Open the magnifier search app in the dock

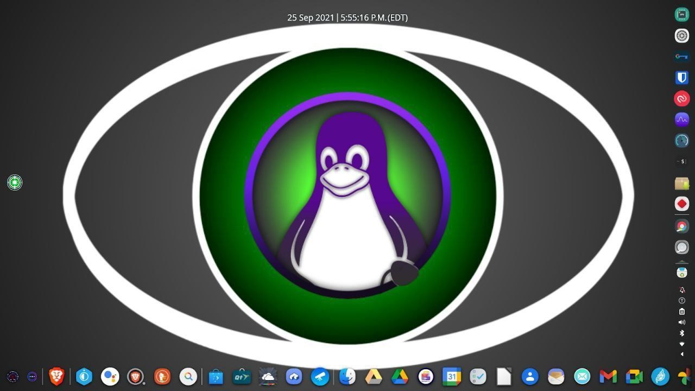click(x=188, y=376)
